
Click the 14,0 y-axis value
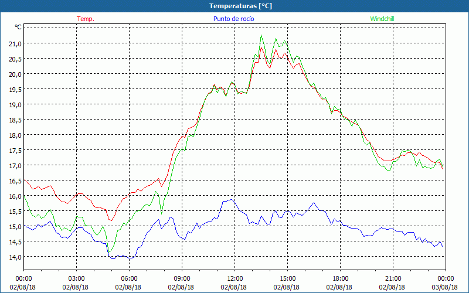point(15,257)
